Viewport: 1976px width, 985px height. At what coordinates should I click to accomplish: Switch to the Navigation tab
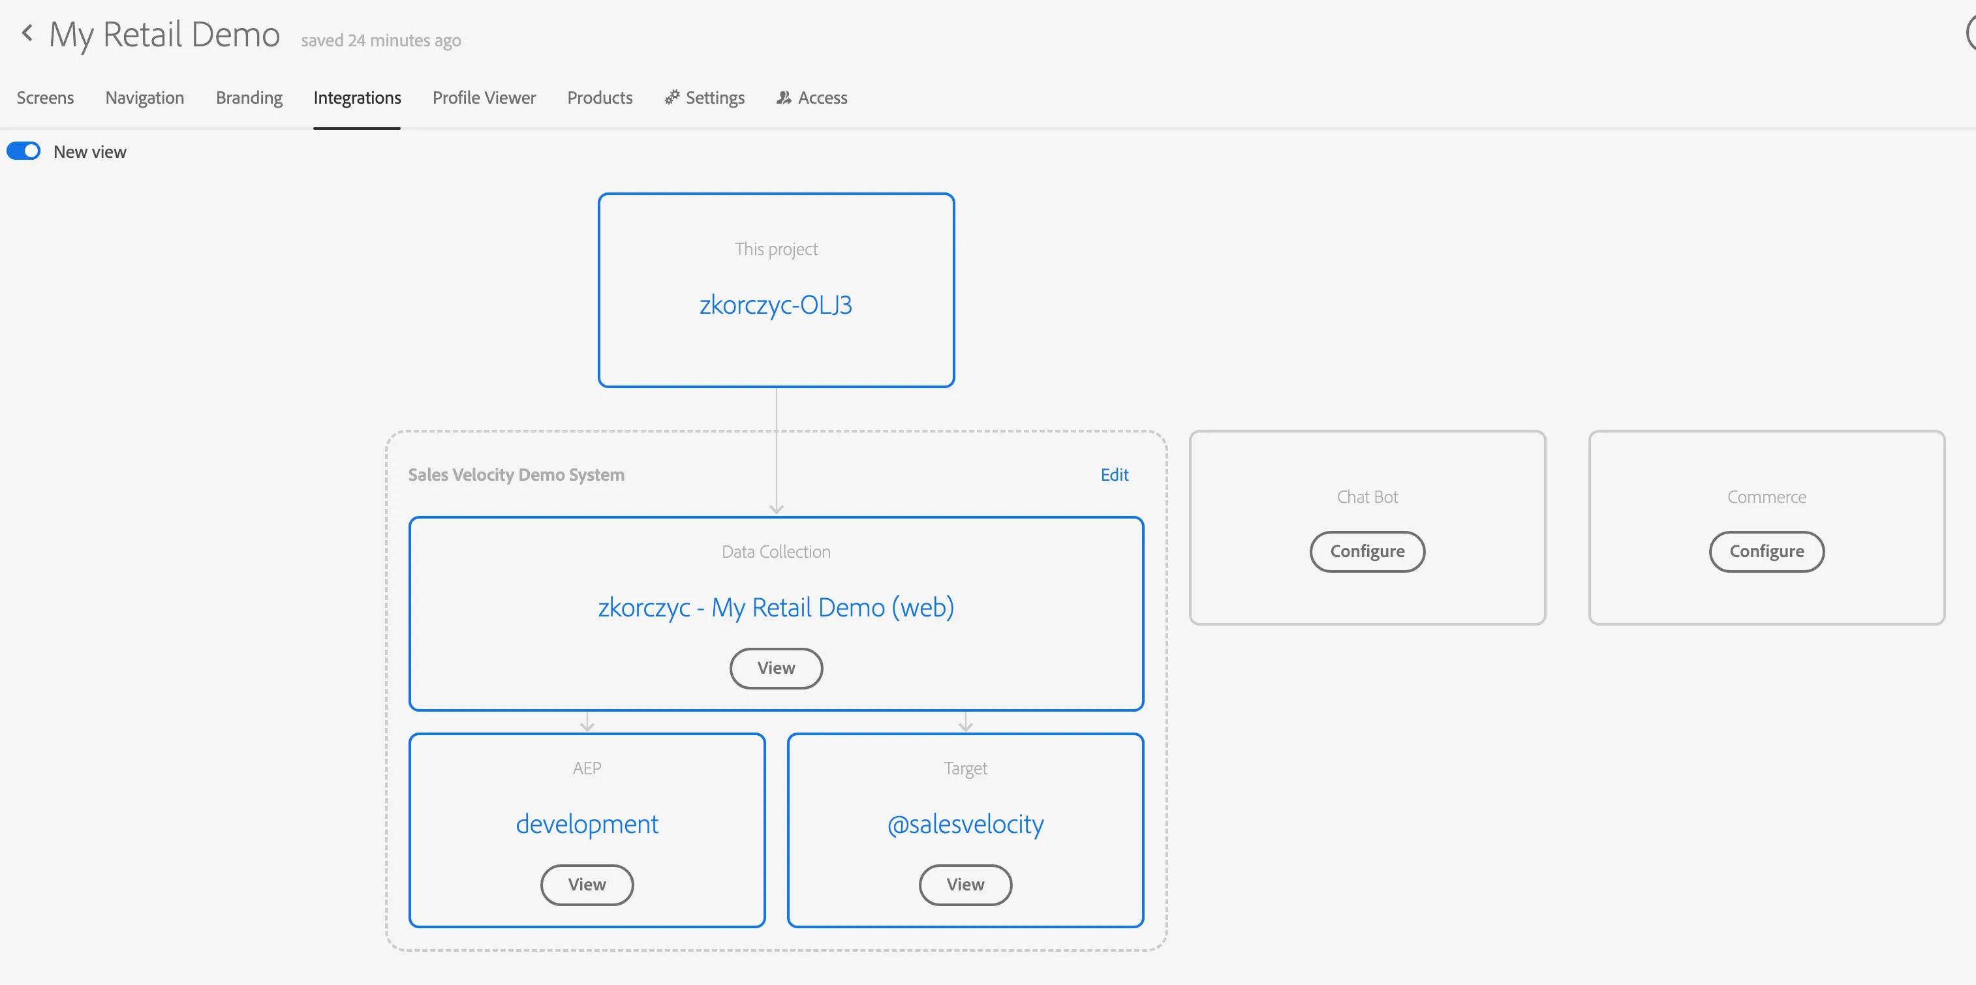pyautogui.click(x=145, y=97)
